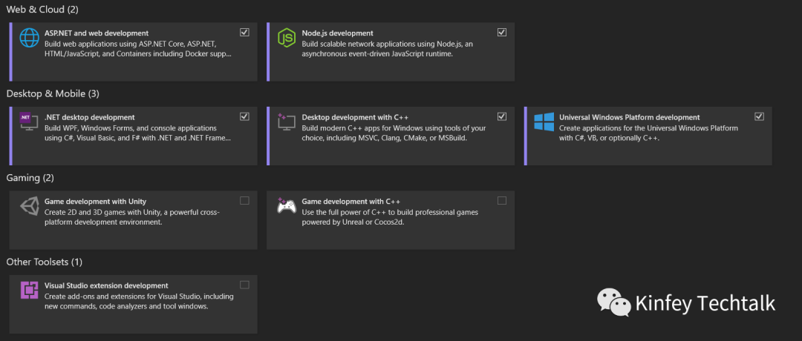Viewport: 802px width, 341px height.
Task: Uncheck Node.js development checkbox
Action: 502,32
